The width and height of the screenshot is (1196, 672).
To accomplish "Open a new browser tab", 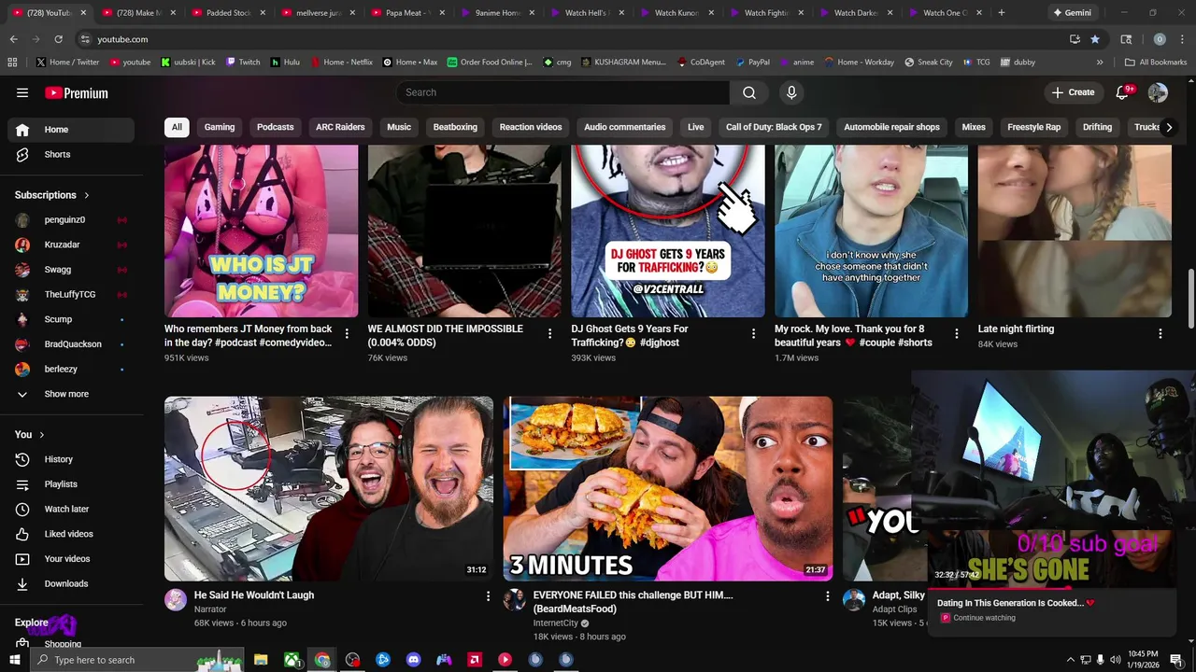I will (x=1001, y=13).
